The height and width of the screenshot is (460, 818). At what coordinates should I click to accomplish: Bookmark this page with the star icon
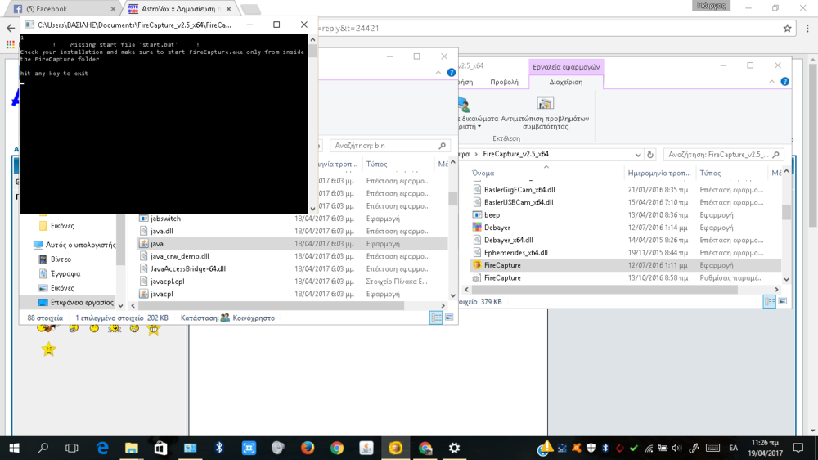pos(787,28)
